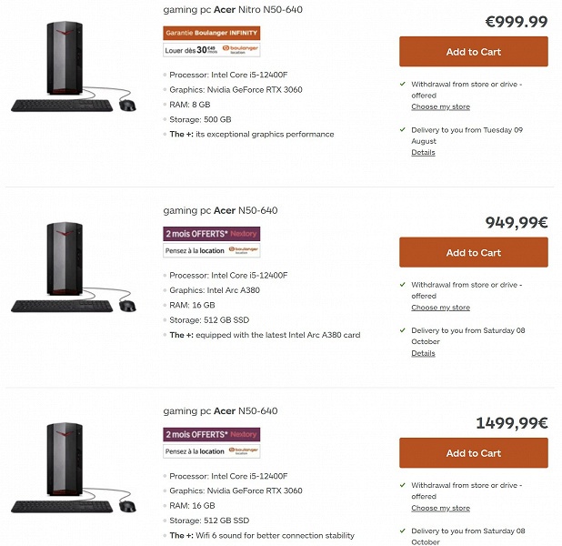Viewport: 562px width, 546px height.
Task: Open the gaming pc Acer Nitro N50-640 title
Action: pos(233,10)
